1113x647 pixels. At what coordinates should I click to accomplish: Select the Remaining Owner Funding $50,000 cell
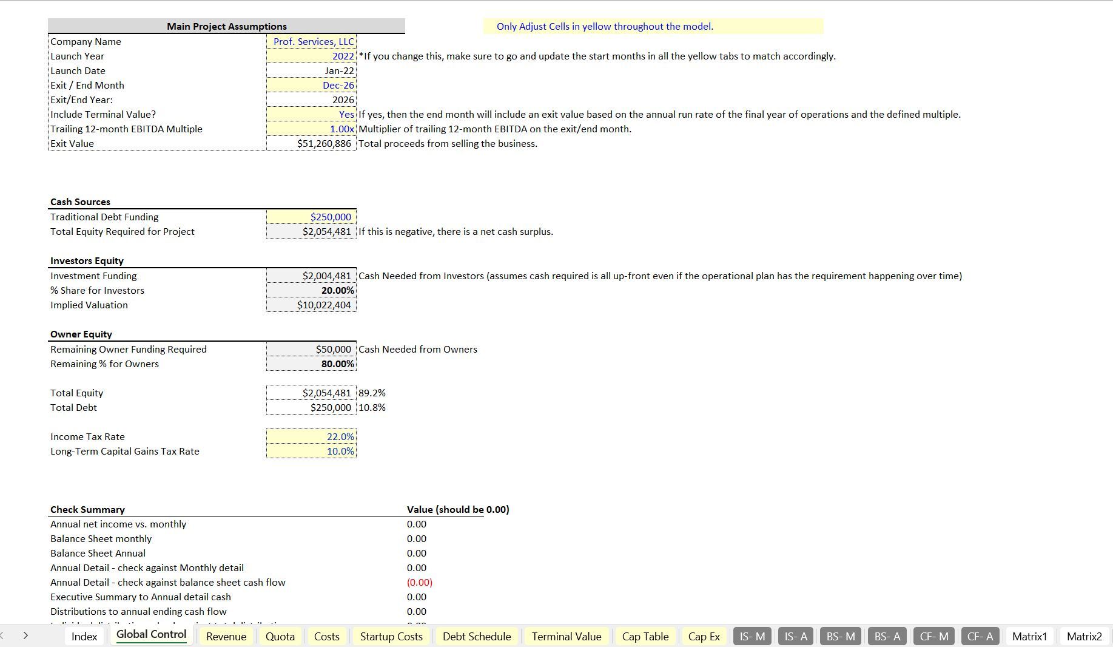311,349
